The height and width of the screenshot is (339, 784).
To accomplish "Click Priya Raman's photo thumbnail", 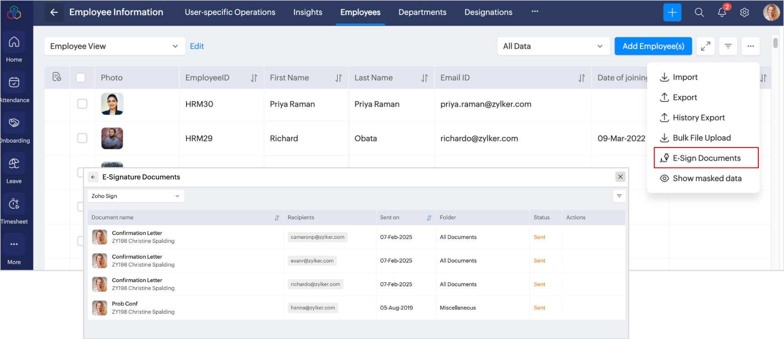I will pyautogui.click(x=112, y=104).
